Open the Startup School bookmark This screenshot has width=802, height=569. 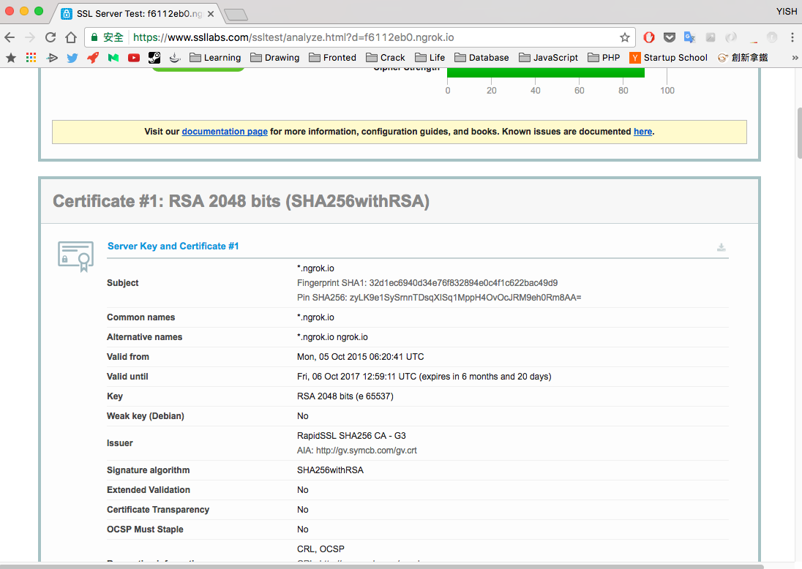pyautogui.click(x=669, y=58)
